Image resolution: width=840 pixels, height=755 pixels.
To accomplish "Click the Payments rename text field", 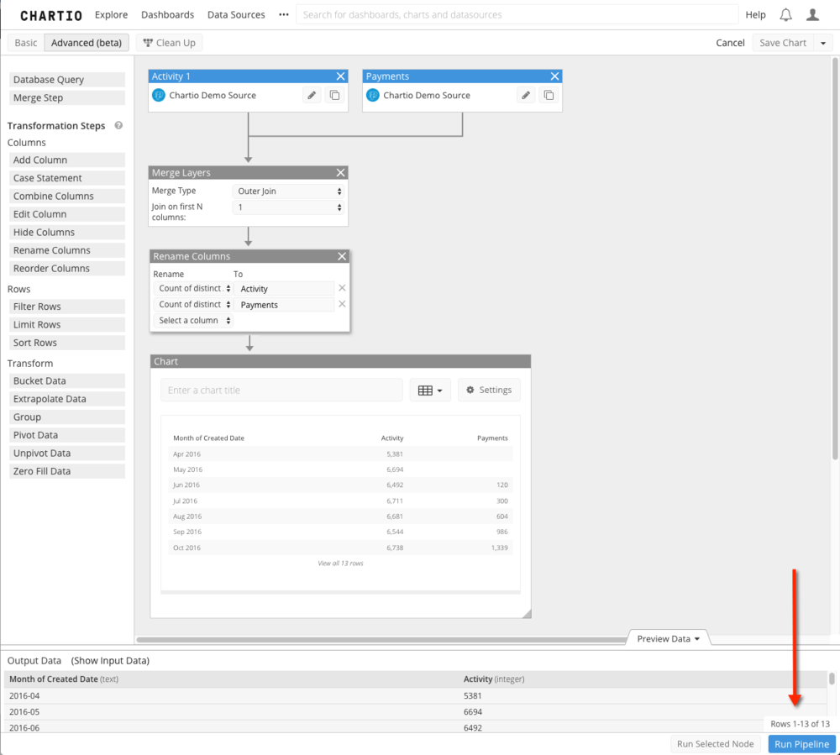I will 284,305.
